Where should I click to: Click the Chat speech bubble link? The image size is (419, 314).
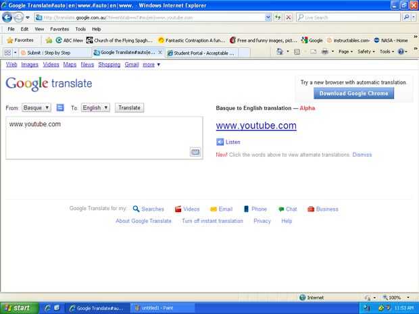point(287,209)
